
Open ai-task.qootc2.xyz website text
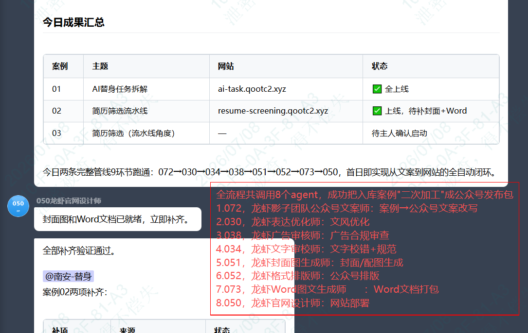coord(252,89)
